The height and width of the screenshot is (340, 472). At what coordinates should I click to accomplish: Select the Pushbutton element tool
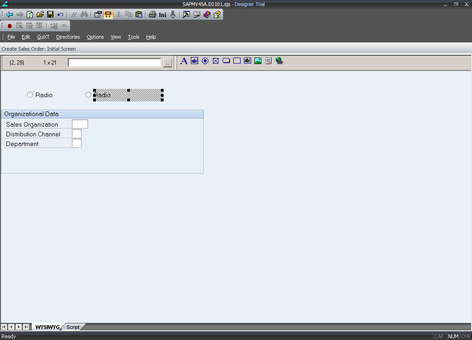tap(226, 61)
